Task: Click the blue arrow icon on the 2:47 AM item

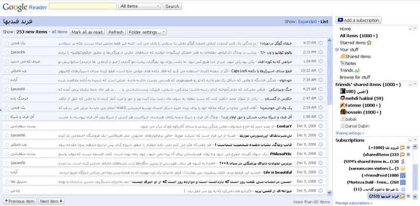Action: click(321, 98)
